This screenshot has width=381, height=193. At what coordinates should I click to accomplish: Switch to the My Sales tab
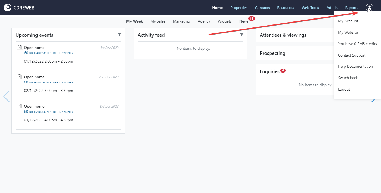(x=158, y=21)
